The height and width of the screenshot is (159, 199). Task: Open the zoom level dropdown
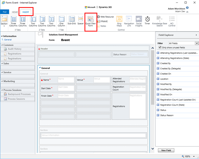[195, 156]
